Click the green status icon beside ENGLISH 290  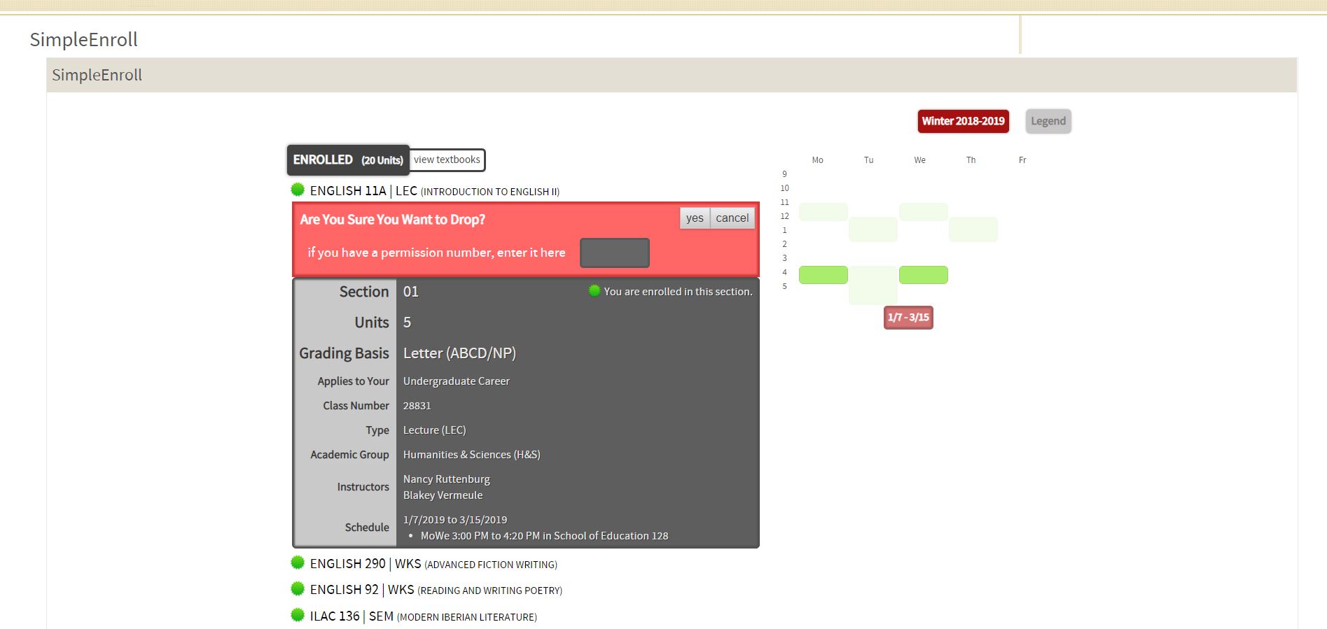point(298,563)
